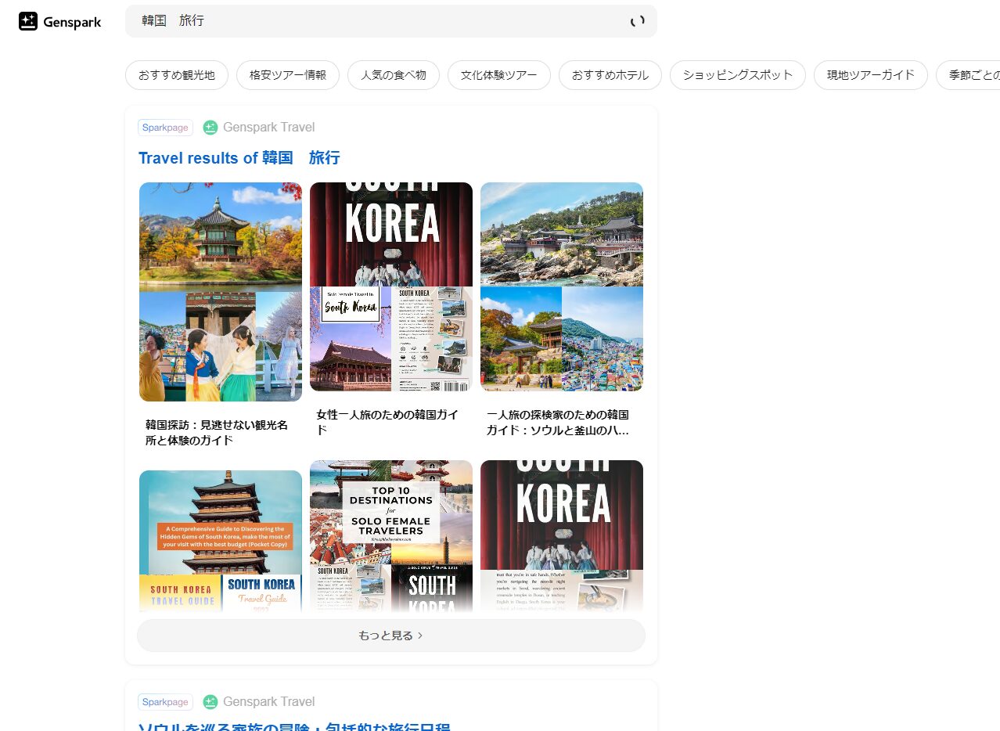Select the 格安ツアー情報 suggestion chip
The width and height of the screenshot is (1000, 731).
pos(287,75)
